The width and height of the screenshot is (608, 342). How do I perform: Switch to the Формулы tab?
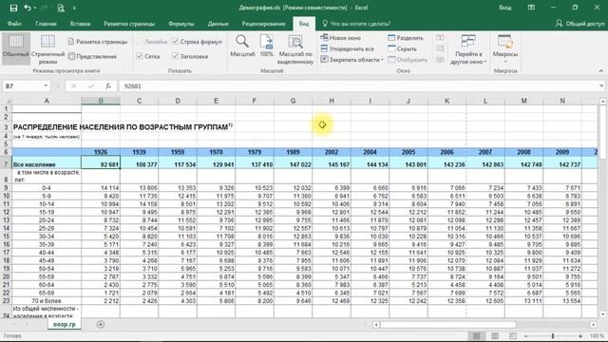coord(181,24)
